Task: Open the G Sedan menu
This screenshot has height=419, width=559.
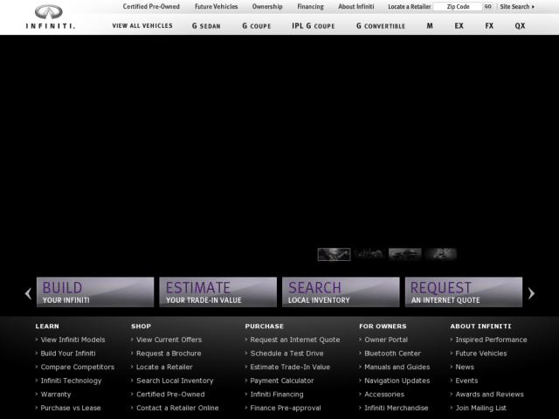Action: pos(206,26)
